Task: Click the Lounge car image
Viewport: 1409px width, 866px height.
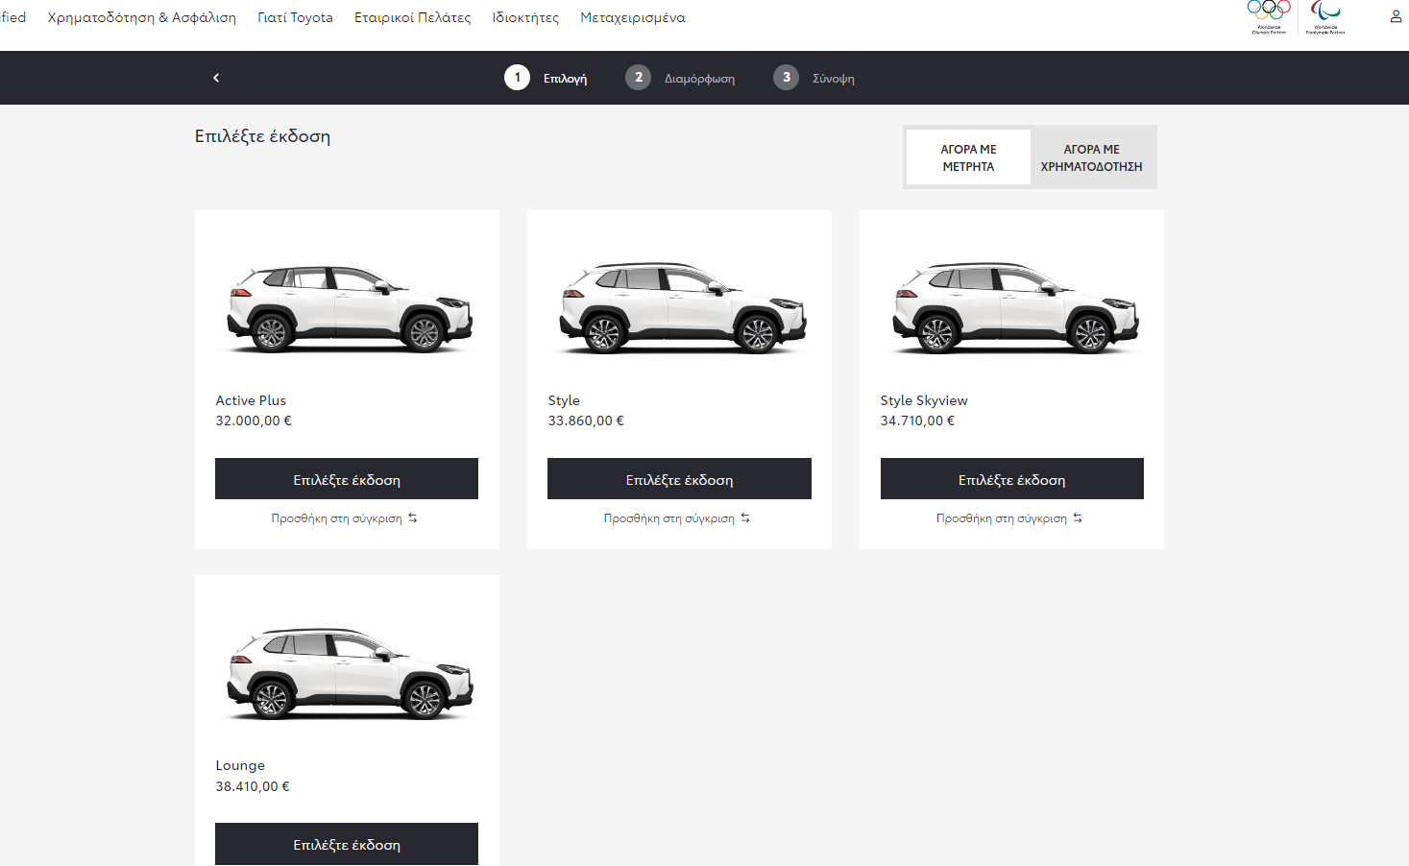Action: point(350,673)
